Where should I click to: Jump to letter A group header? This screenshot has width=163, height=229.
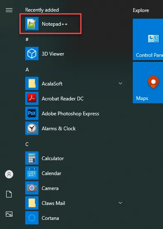pyautogui.click(x=27, y=70)
